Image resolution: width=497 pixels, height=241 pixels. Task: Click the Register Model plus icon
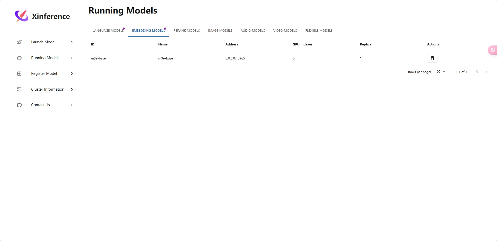coord(19,73)
